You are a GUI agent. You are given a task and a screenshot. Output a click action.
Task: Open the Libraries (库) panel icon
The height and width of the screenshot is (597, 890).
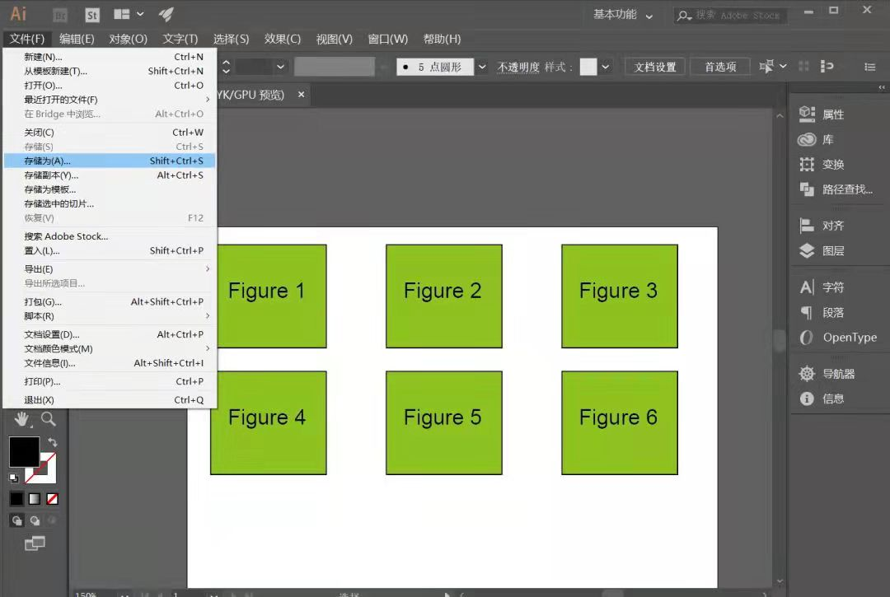(x=807, y=139)
